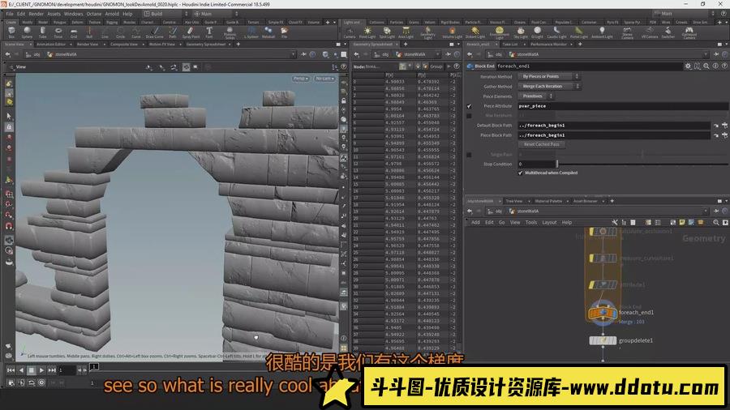730x410 pixels.
Task: Open the Octane menu
Action: [x=94, y=14]
